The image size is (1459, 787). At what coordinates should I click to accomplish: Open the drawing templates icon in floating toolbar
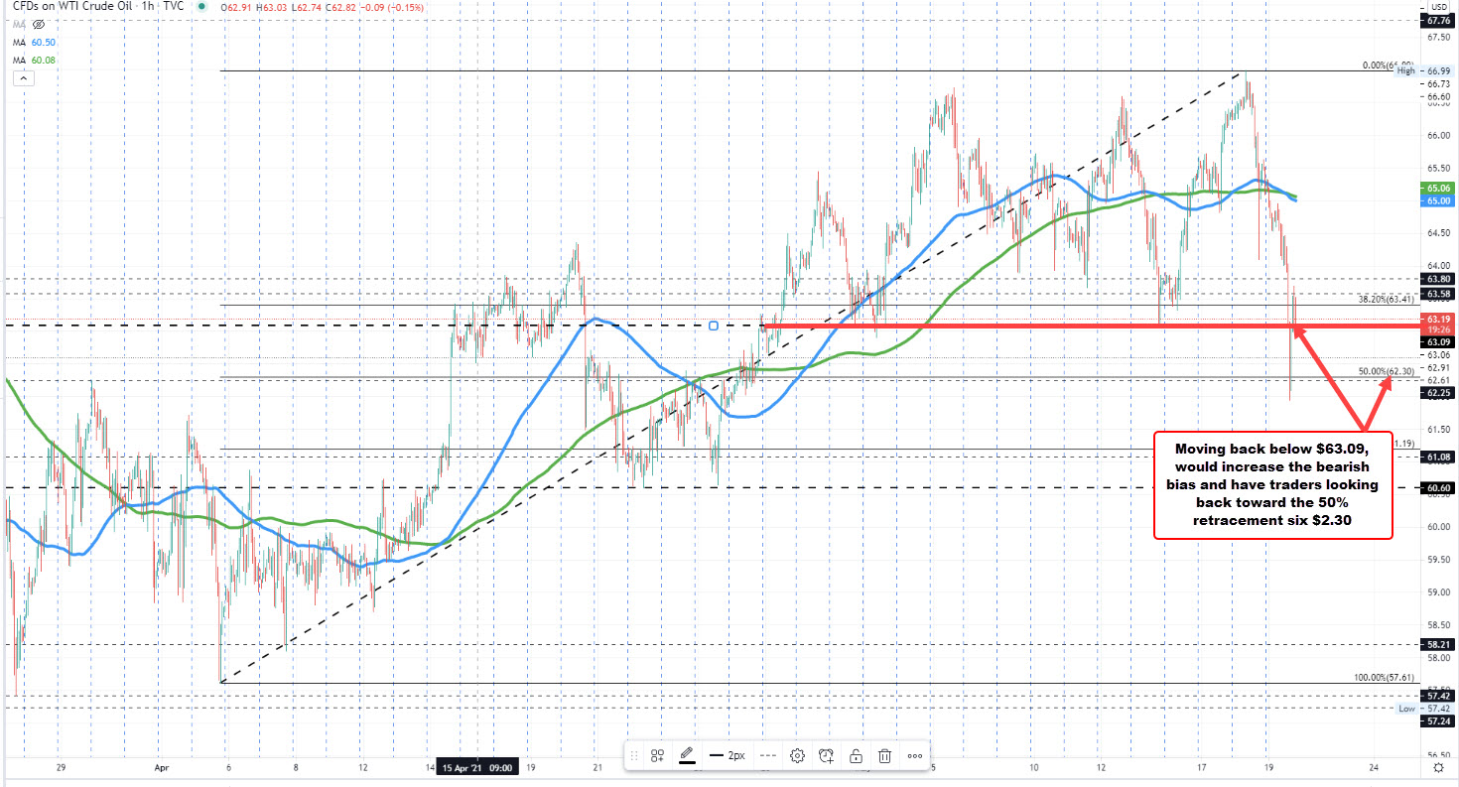(x=657, y=755)
